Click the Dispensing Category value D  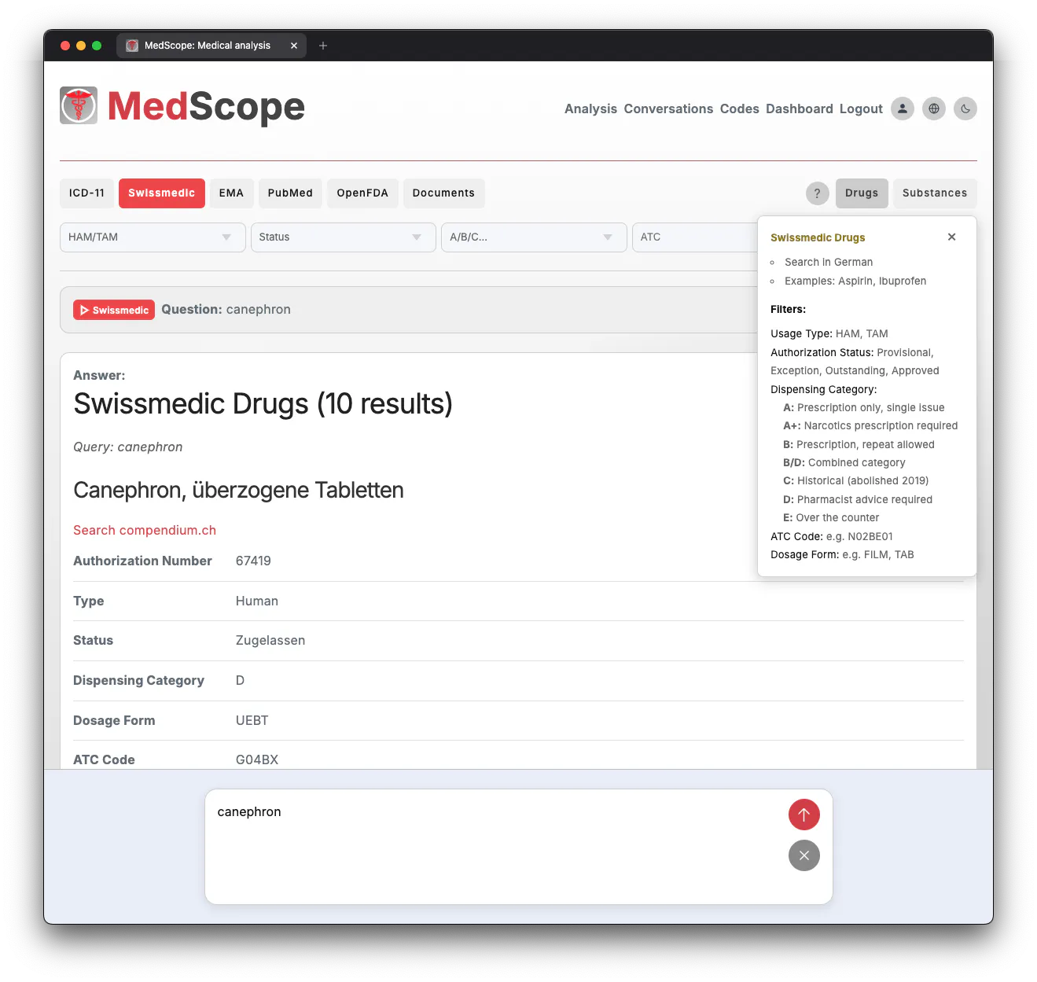(240, 681)
